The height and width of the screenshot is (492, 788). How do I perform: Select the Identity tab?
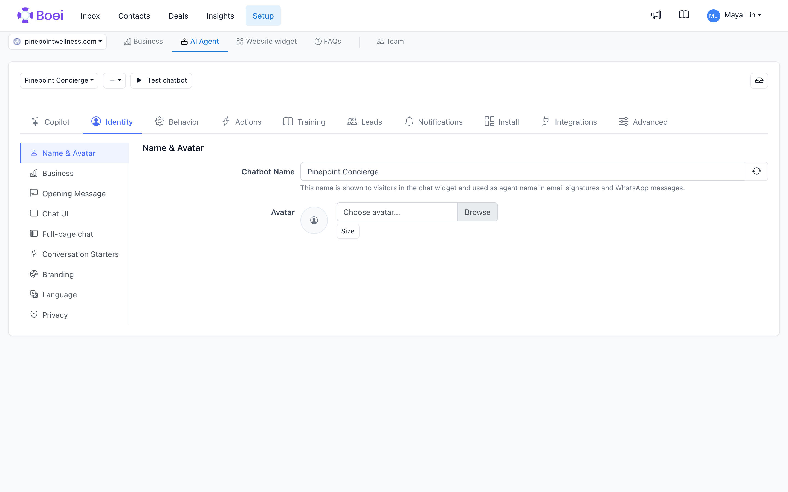(x=112, y=122)
